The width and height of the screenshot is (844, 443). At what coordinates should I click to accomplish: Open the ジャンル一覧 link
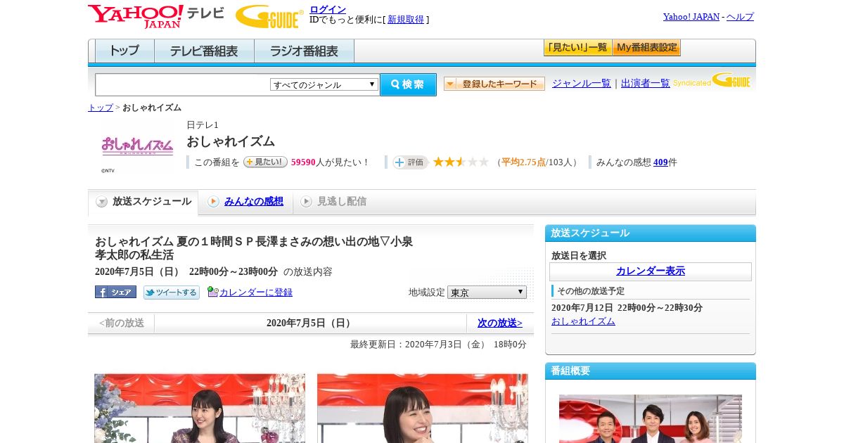pos(582,84)
